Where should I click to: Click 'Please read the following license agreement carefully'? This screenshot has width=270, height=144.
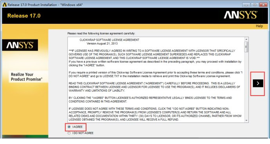(101, 34)
